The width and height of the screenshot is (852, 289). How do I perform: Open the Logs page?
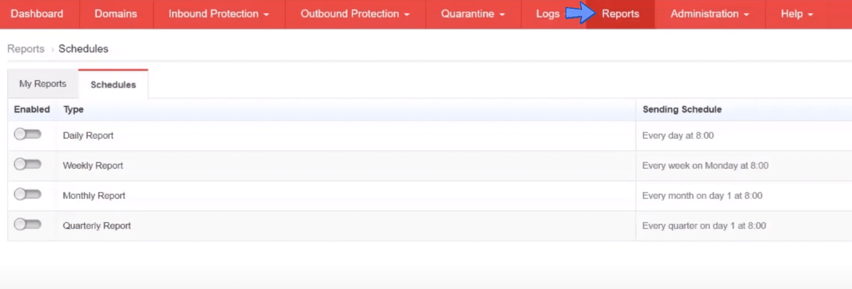pos(548,14)
